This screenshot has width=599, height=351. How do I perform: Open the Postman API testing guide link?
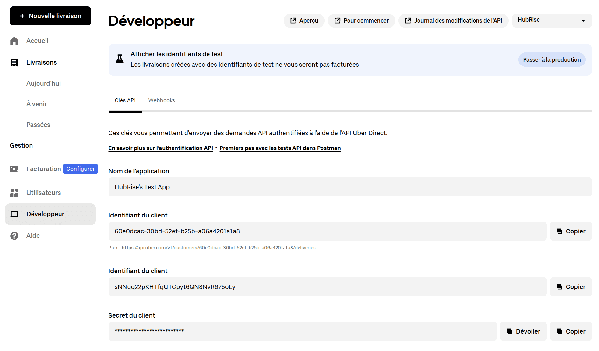280,148
